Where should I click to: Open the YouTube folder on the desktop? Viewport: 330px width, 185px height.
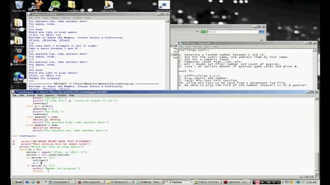(x=19, y=42)
